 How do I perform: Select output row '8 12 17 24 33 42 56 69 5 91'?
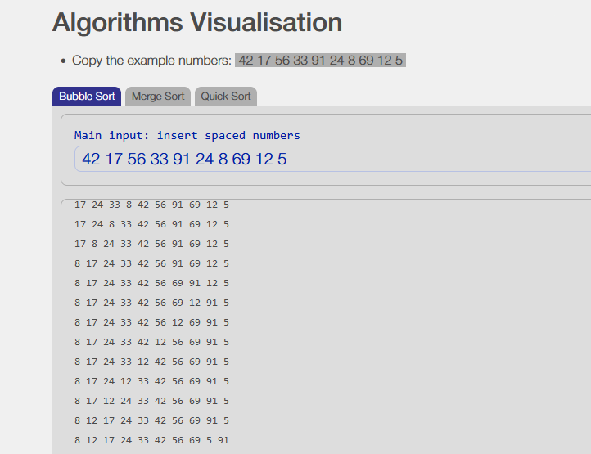(151, 440)
